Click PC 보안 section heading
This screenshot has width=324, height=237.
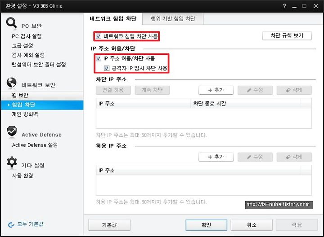[31, 26]
